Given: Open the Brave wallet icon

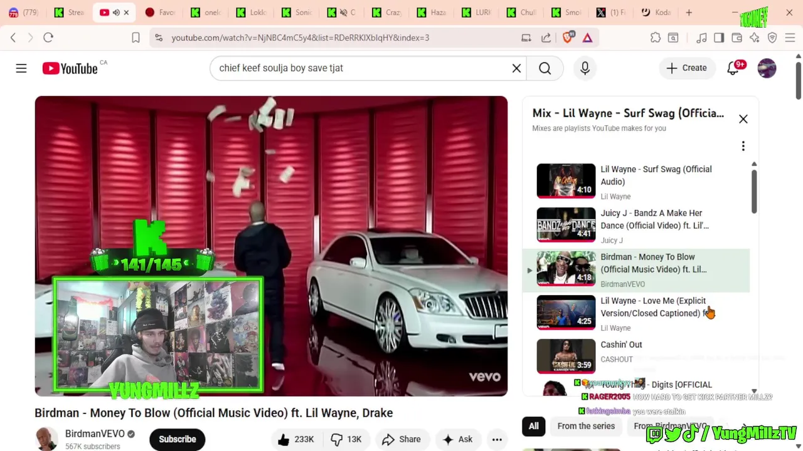Looking at the screenshot, I should coord(737,38).
